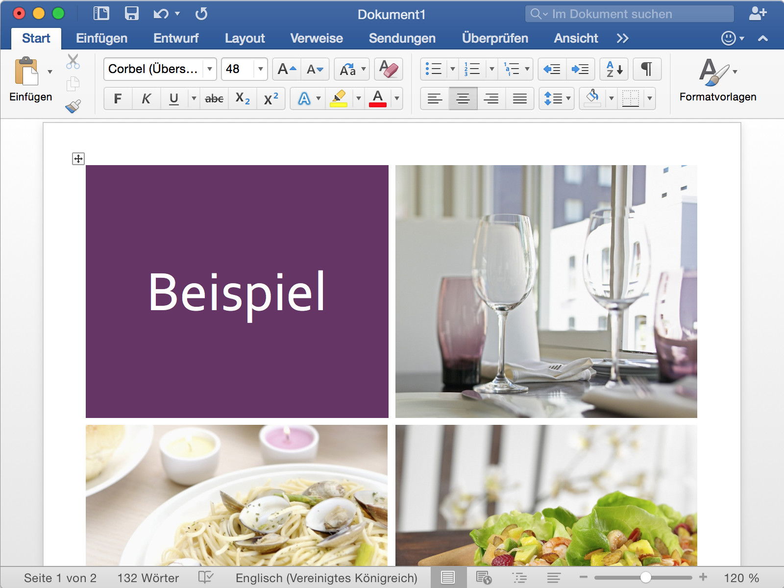This screenshot has height=588, width=784.
Task: Open the Sendungen tab
Action: 402,38
